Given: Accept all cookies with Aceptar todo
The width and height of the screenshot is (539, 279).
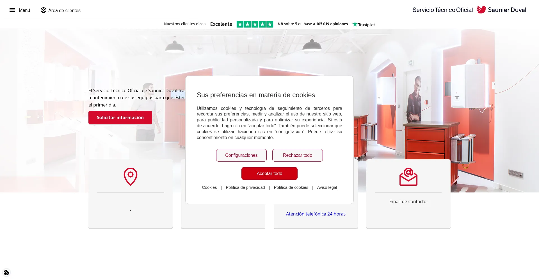Looking at the screenshot, I should (x=269, y=174).
